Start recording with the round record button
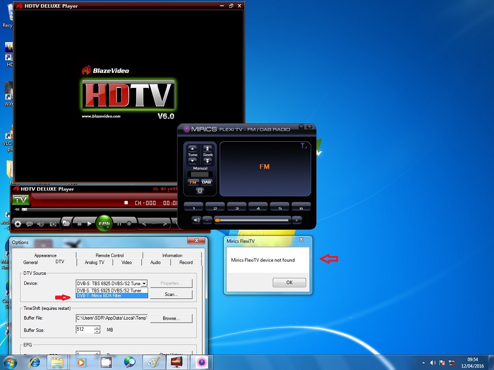 pos(129,224)
